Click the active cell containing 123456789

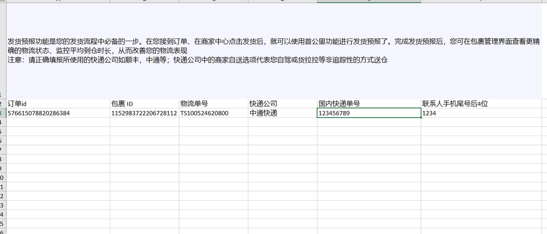(369, 113)
